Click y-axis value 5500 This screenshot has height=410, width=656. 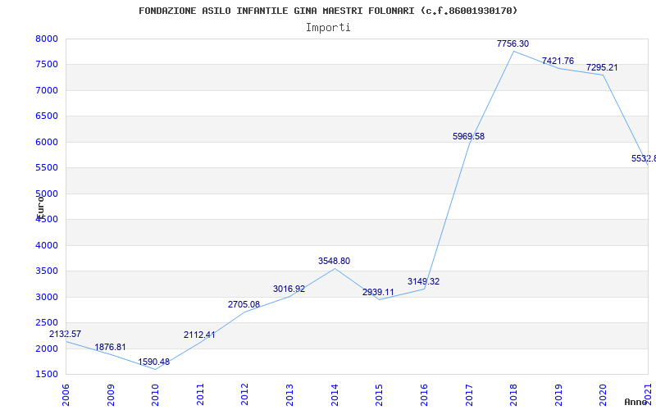47,168
